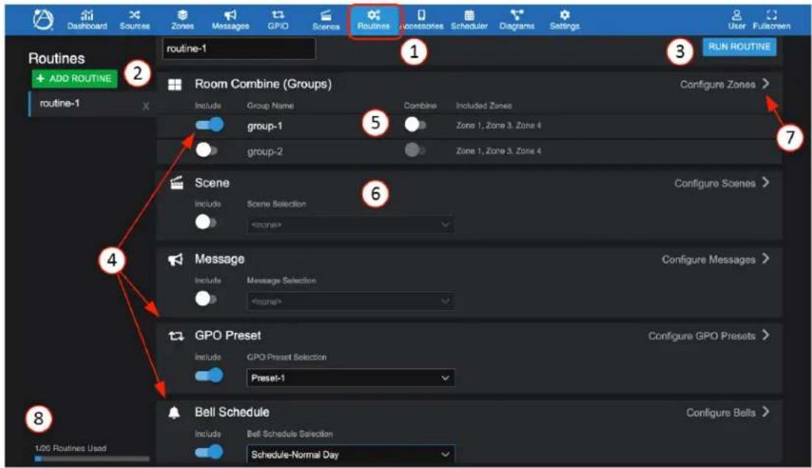Click the Room Combine (Groups) heading
The image size is (812, 468).
tap(263, 84)
